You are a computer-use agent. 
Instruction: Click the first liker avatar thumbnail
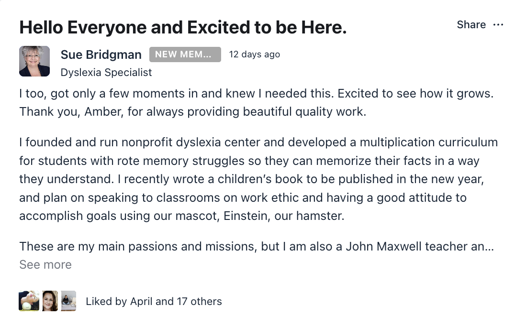(29, 301)
